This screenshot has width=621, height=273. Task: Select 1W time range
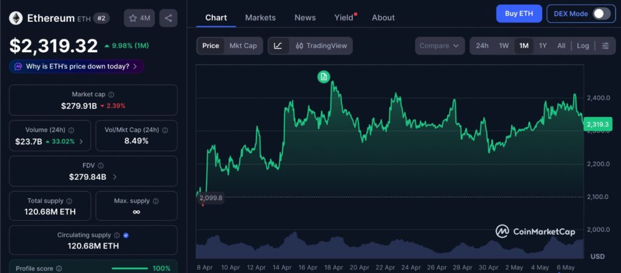point(504,46)
